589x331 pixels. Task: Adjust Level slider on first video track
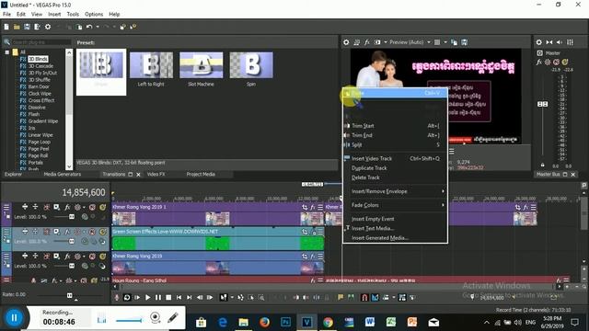[72, 217]
